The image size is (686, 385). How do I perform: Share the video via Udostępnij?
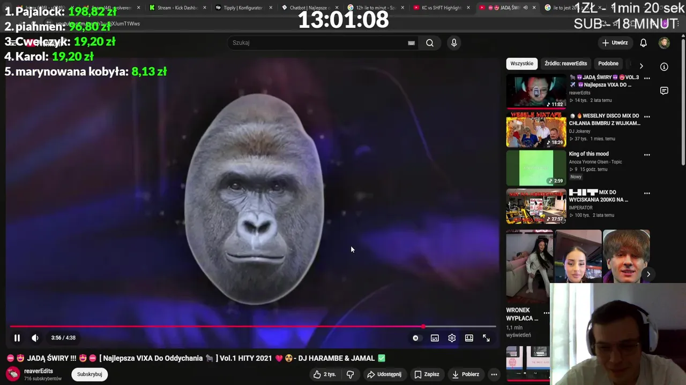pos(384,374)
